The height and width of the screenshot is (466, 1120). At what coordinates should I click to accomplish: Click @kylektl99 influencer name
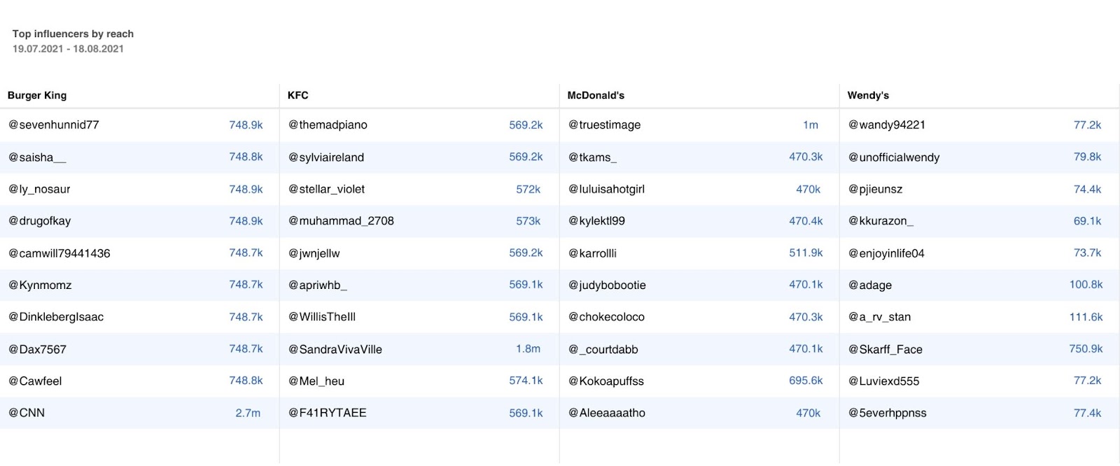(597, 221)
